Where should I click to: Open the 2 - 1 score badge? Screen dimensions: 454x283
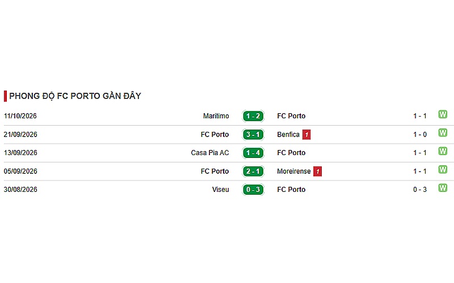point(253,171)
